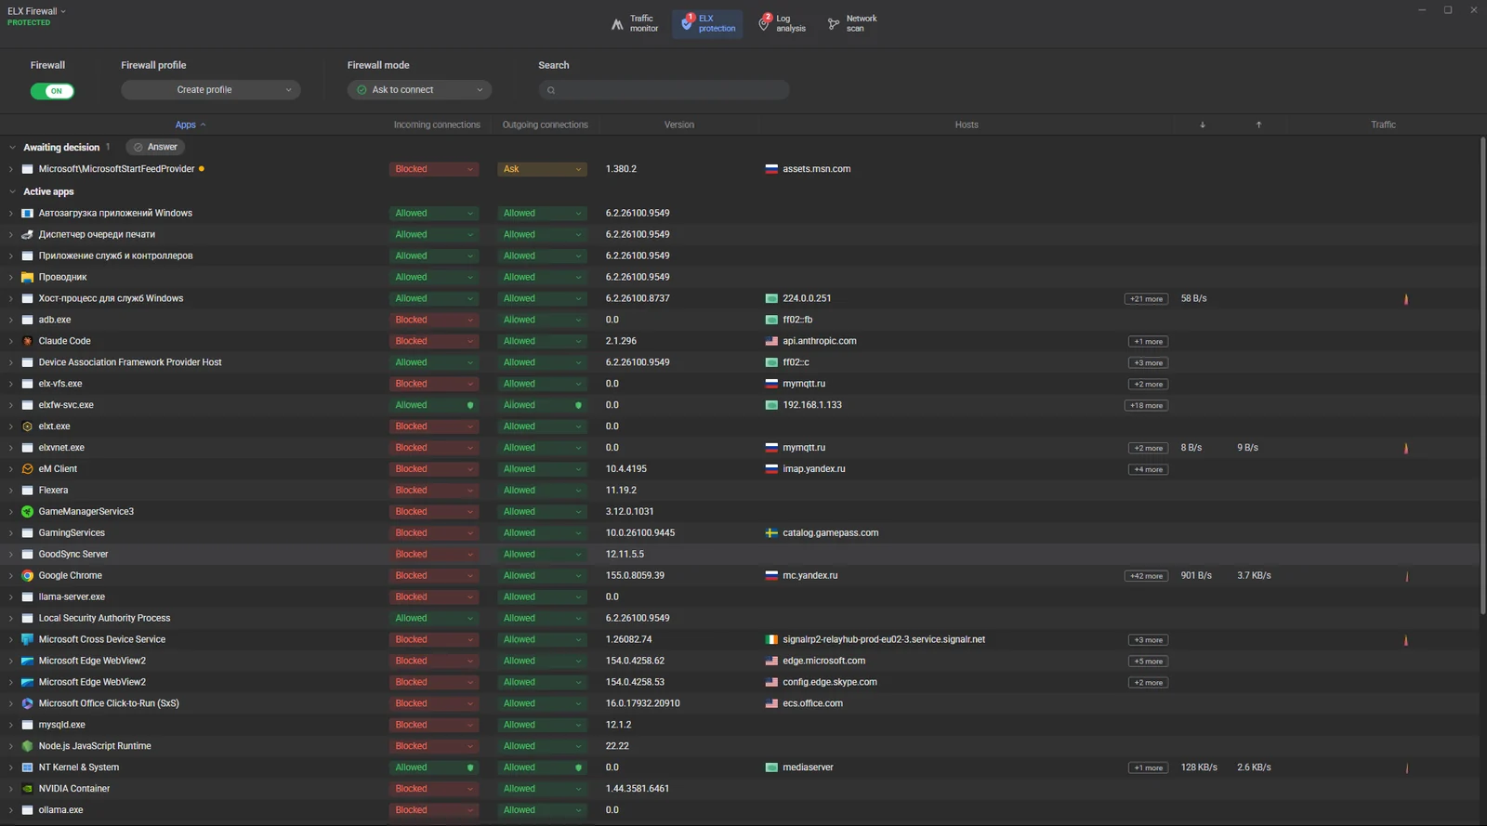
Task: Show +18 more hosts for elxfw-svc.exe
Action: 1147,406
